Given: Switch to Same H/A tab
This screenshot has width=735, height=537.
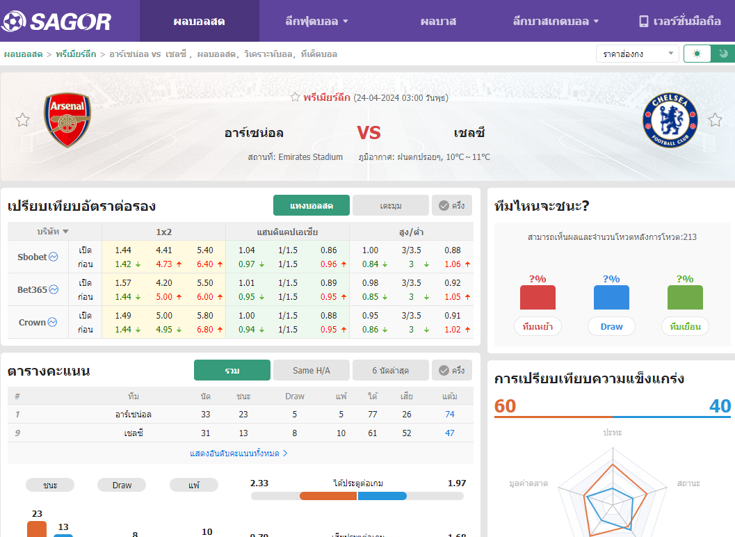Looking at the screenshot, I should pos(312,371).
